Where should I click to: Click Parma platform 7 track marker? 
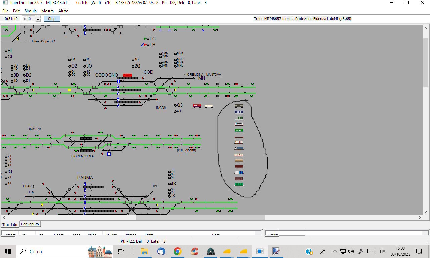[x=85, y=184]
